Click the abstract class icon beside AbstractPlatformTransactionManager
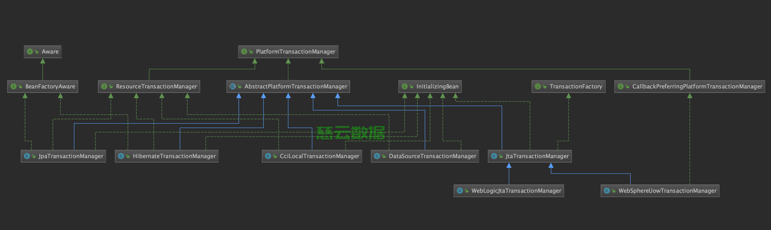 coord(232,86)
